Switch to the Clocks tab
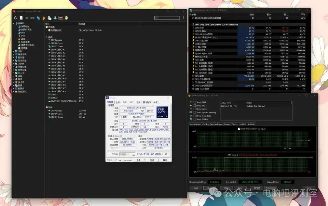Viewport: 328px width, 206px height. (235, 124)
